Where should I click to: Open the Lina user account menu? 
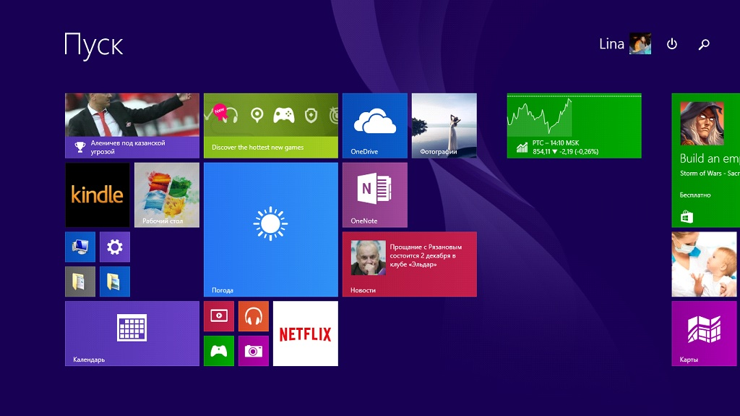(x=625, y=44)
